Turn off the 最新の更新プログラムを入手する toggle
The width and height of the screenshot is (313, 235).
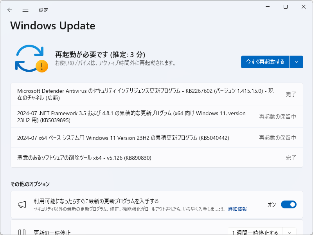click(288, 204)
